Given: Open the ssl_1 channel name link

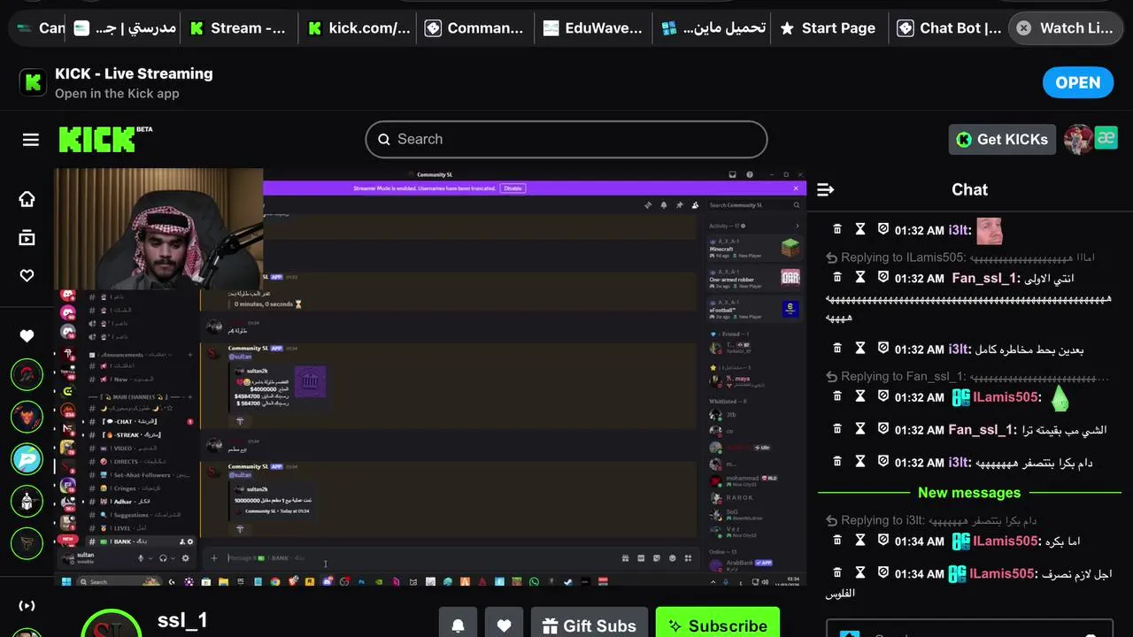Looking at the screenshot, I should pos(182,620).
